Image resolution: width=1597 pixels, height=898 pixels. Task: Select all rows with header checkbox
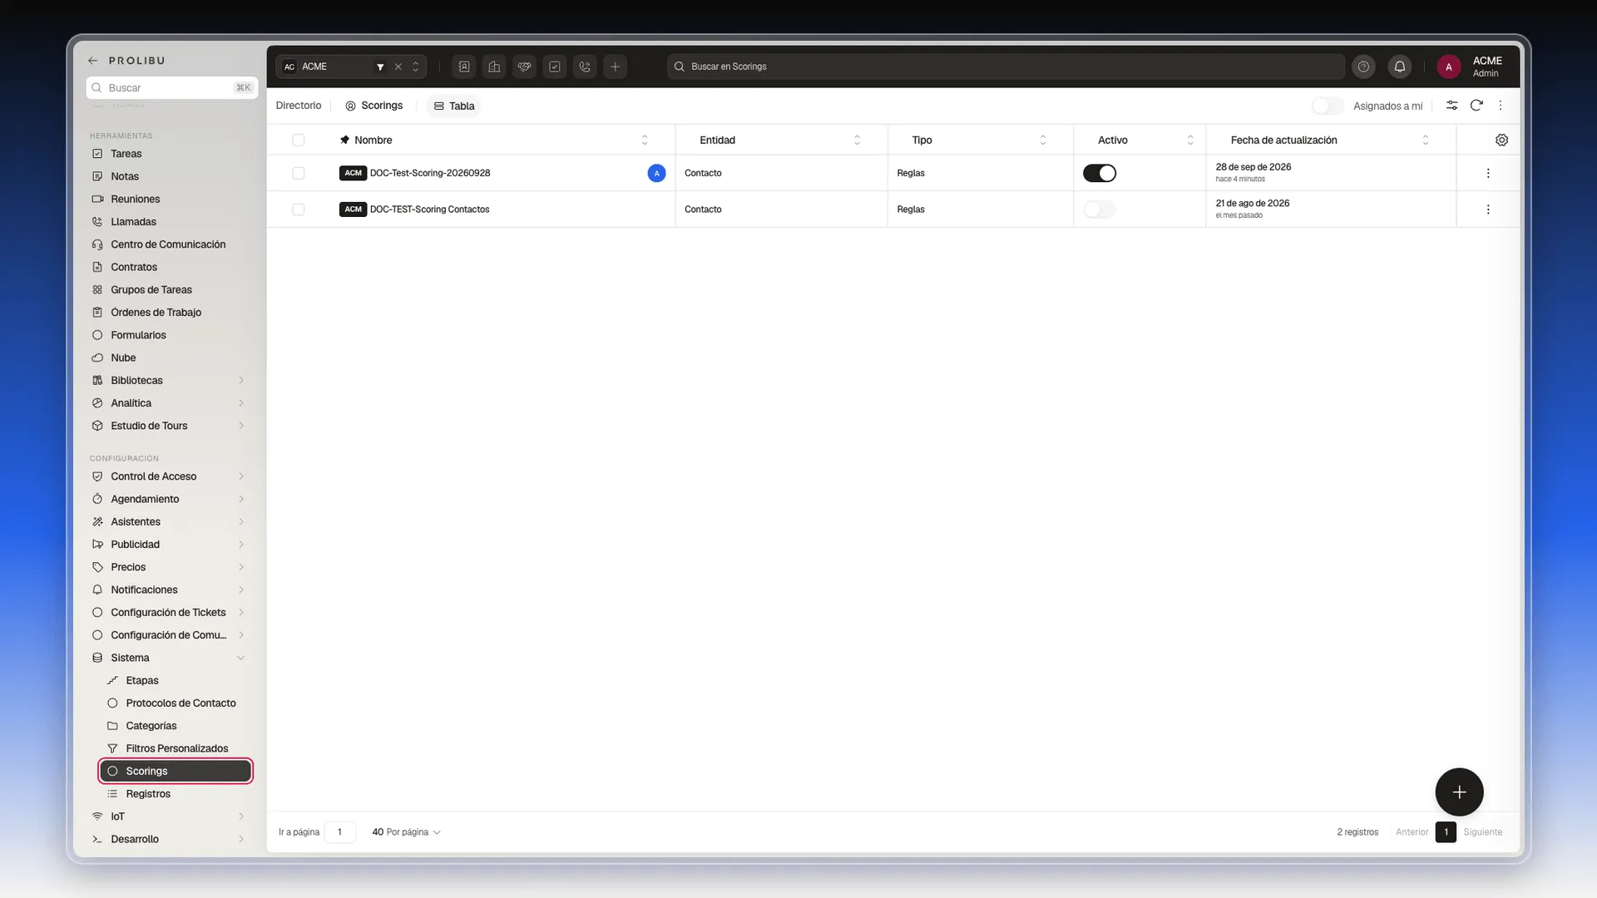tap(299, 140)
